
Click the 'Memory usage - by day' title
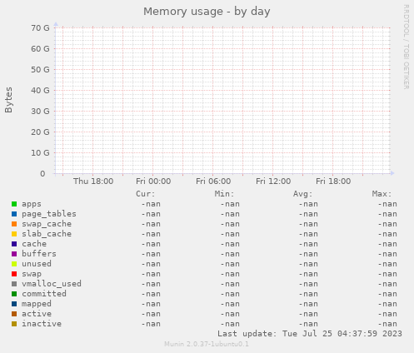click(207, 12)
